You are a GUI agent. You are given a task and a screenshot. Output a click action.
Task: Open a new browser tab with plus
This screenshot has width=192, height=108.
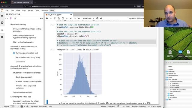click(x=35, y=2)
